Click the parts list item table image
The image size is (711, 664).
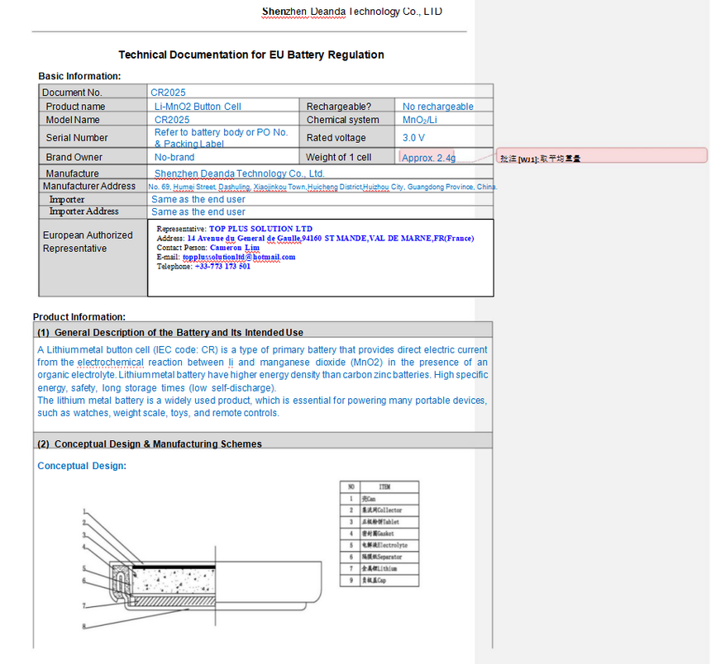click(379, 534)
